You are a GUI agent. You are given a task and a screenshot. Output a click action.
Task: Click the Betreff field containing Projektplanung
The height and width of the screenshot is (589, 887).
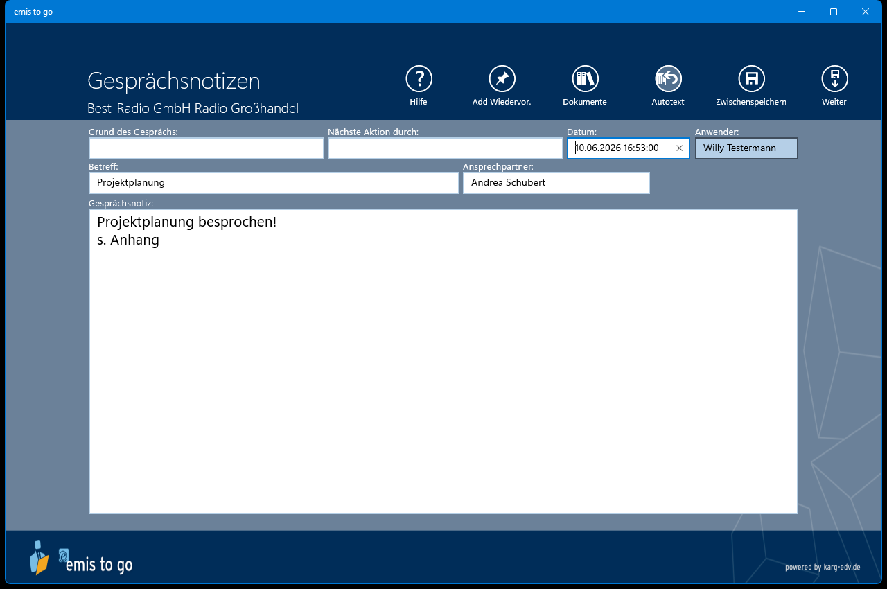274,183
